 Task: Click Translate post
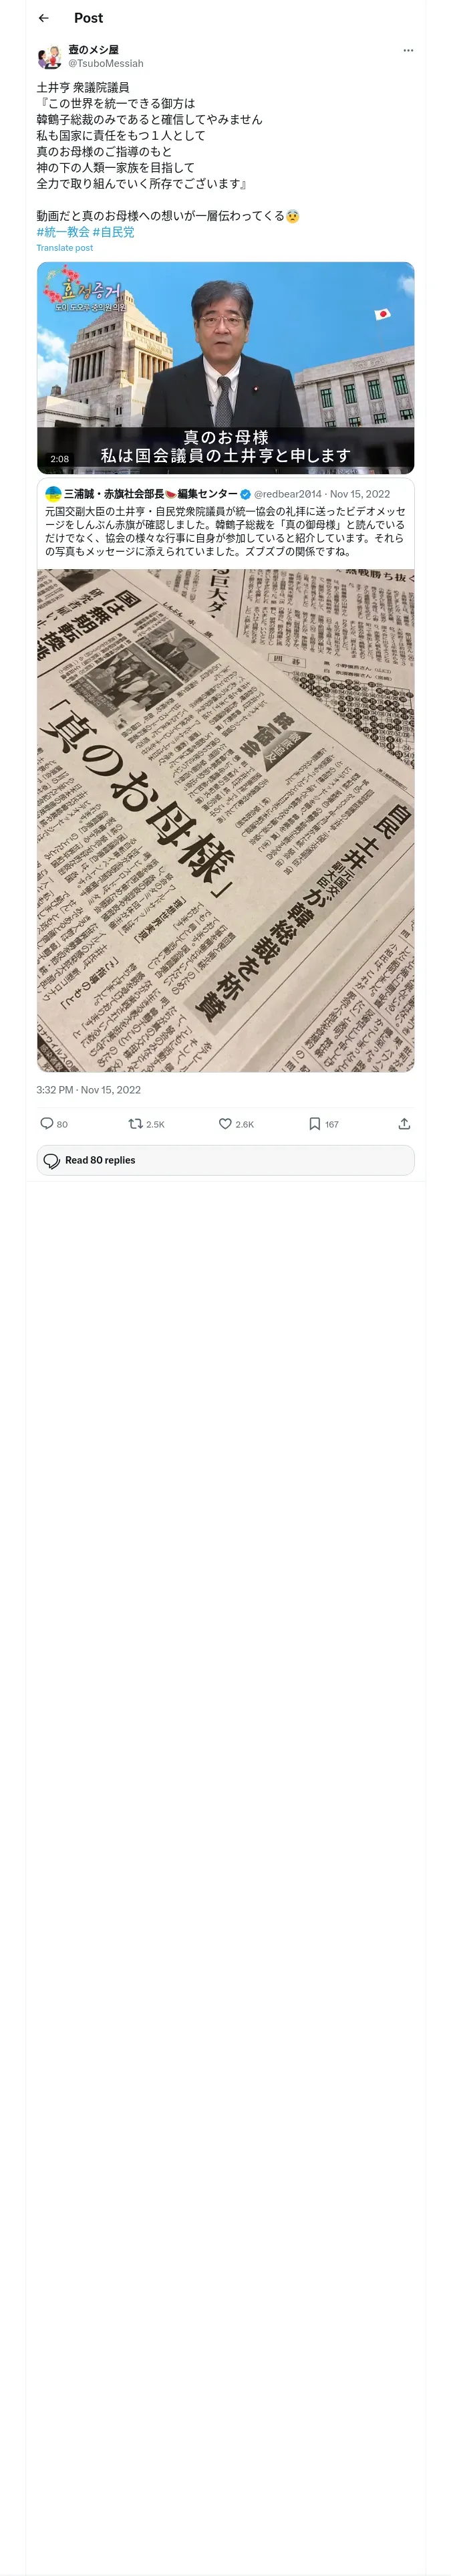[64, 248]
